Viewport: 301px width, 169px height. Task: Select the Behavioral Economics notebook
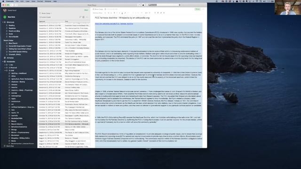coord(19,127)
